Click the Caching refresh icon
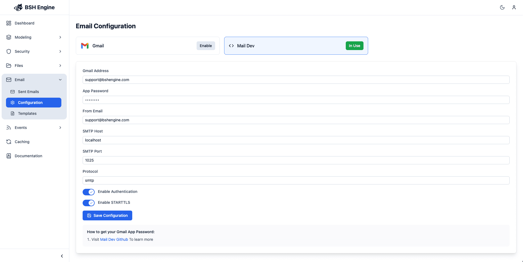523x262 pixels. (x=8, y=142)
